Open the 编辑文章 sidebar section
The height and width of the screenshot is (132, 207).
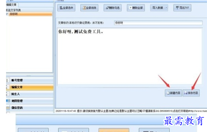click(x=30, y=87)
